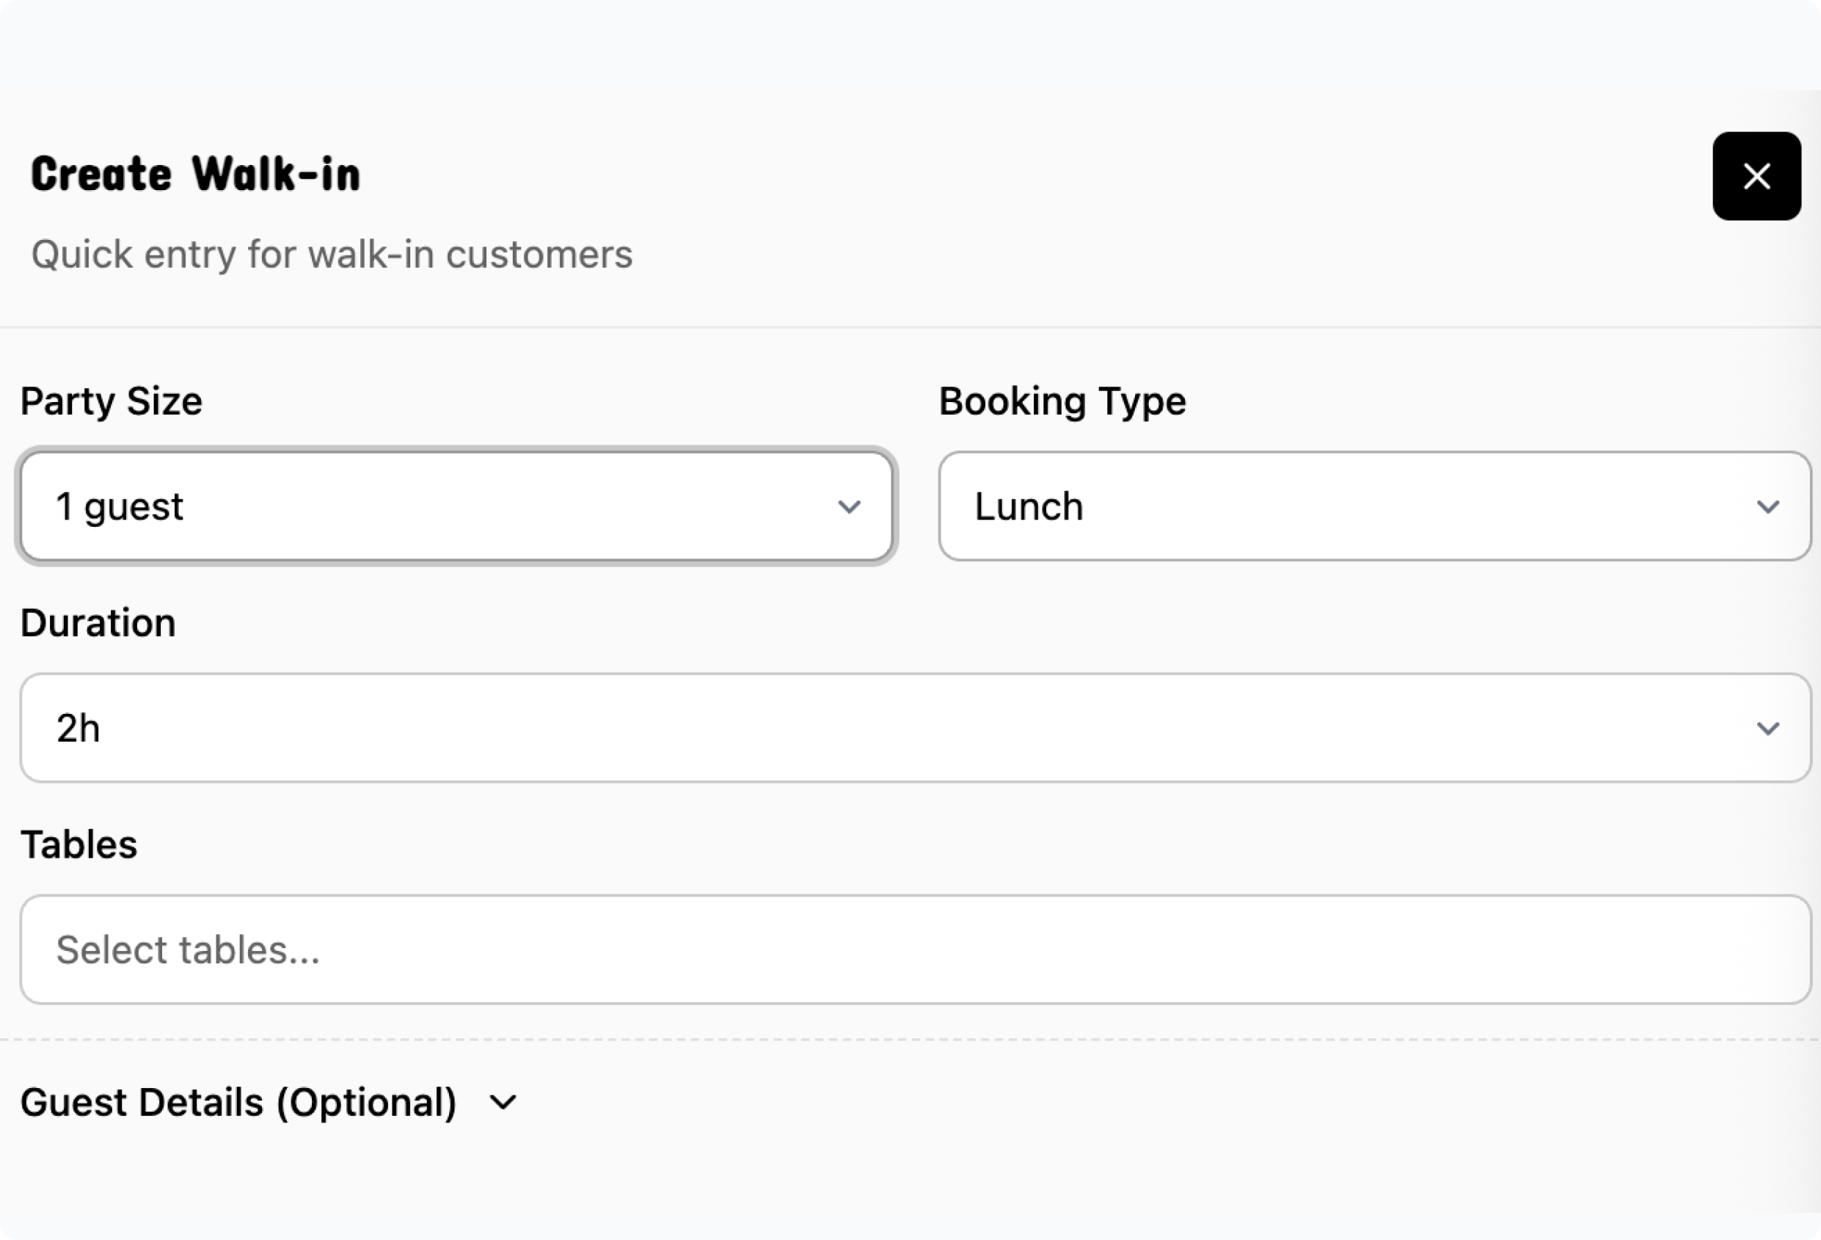This screenshot has height=1240, width=1821.
Task: Click the Booking Type label
Action: point(1062,401)
